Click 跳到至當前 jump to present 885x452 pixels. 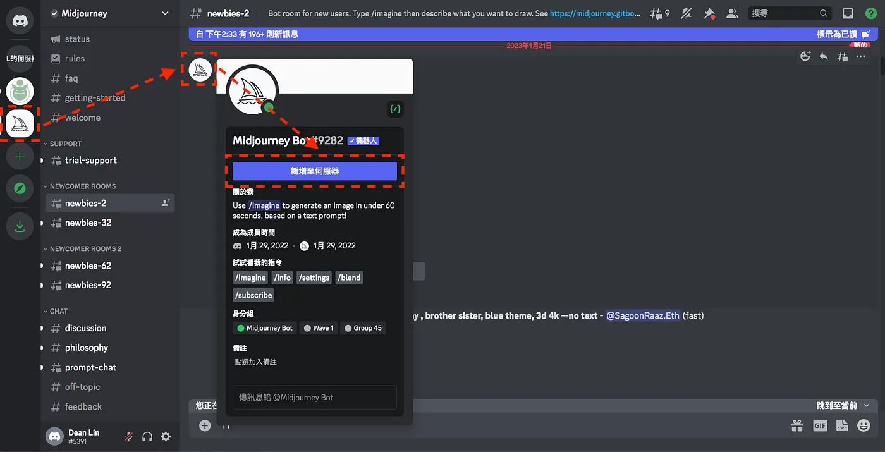click(843, 405)
